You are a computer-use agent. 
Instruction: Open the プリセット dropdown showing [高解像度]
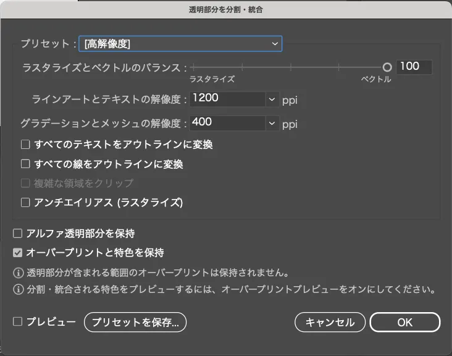[x=180, y=43]
